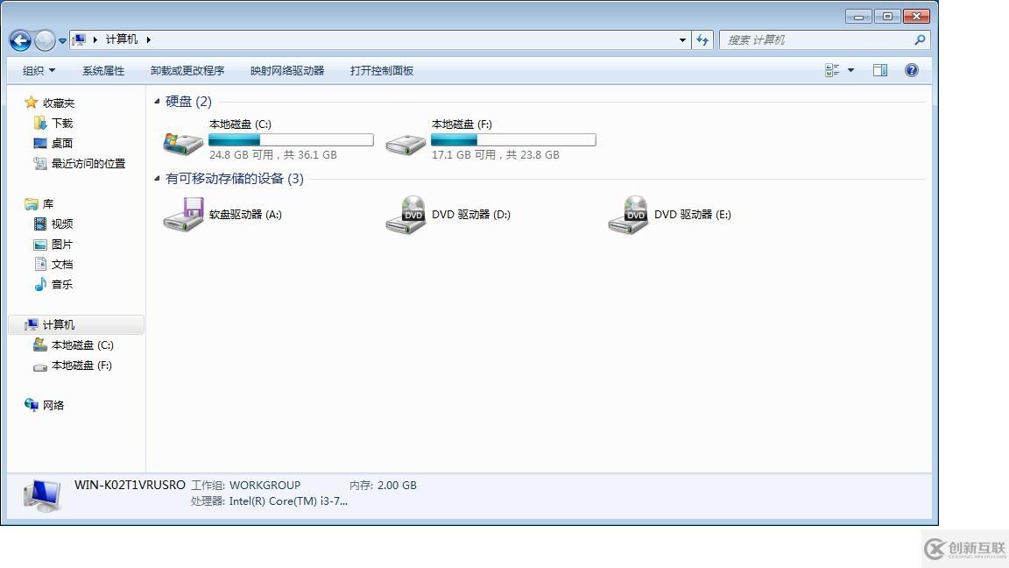Image resolution: width=1009 pixels, height=568 pixels.
Task: Click the C: drive usage bar
Action: pyautogui.click(x=291, y=139)
